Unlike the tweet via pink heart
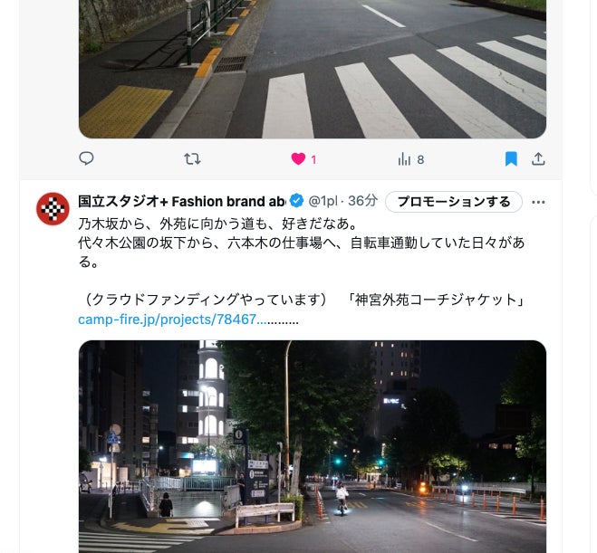Image resolution: width=597 pixels, height=553 pixels. click(298, 158)
